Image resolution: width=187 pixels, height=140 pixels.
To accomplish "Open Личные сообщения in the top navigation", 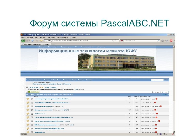I will tap(87, 47).
